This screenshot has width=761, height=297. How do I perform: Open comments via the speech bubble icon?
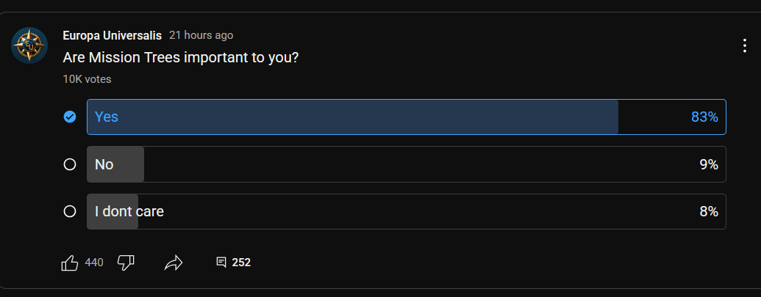[x=221, y=263]
